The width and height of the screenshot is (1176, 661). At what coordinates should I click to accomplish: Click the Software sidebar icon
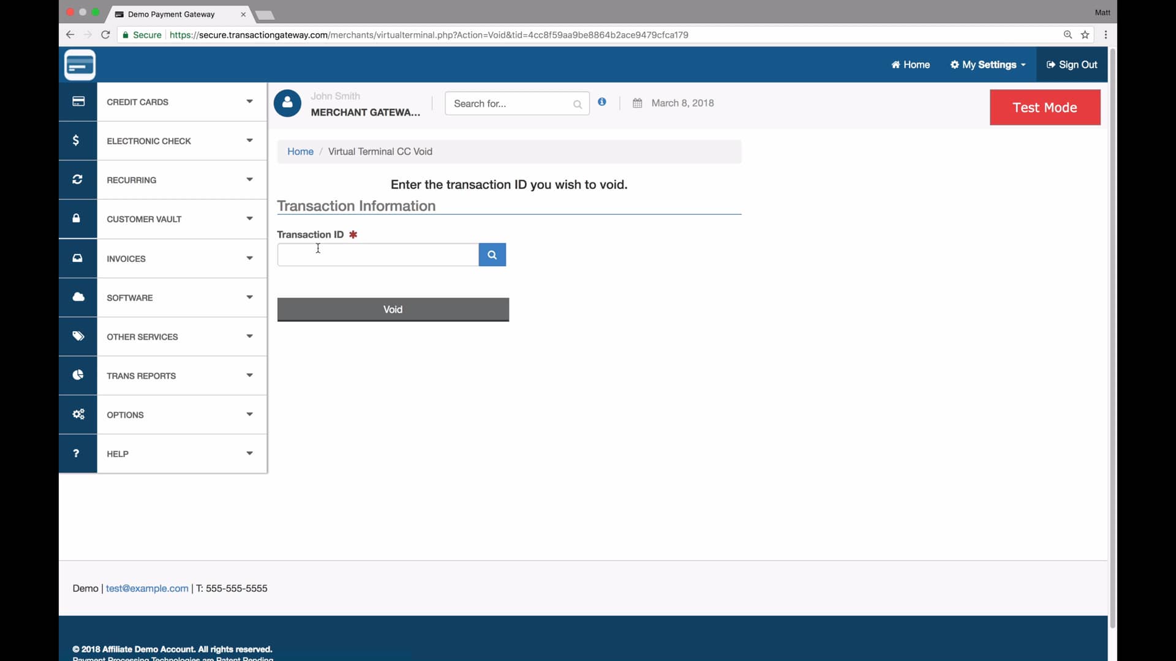(78, 296)
